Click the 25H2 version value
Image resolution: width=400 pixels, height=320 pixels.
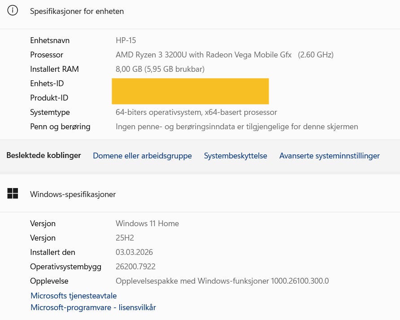coord(125,238)
